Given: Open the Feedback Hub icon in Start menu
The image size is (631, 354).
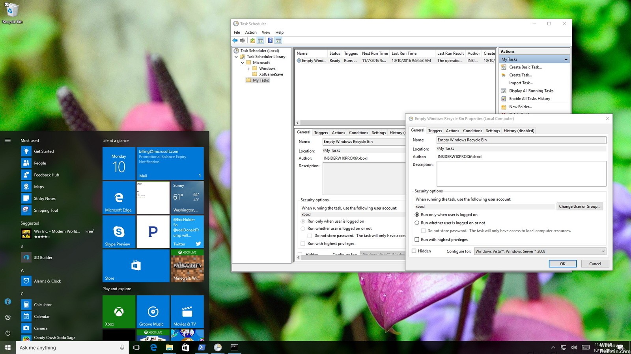Looking at the screenshot, I should pyautogui.click(x=26, y=175).
